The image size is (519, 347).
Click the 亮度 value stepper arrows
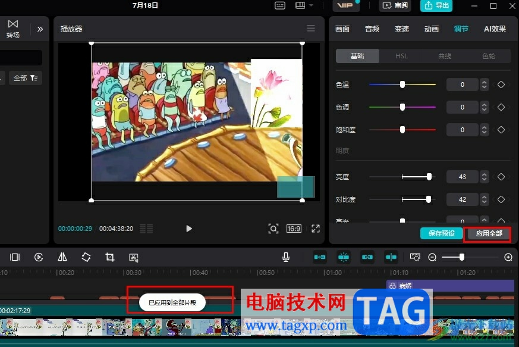tap(485, 177)
